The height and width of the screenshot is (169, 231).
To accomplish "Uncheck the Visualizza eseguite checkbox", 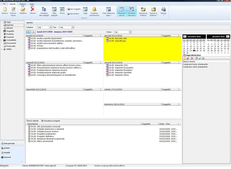I will (x=42, y=121).
